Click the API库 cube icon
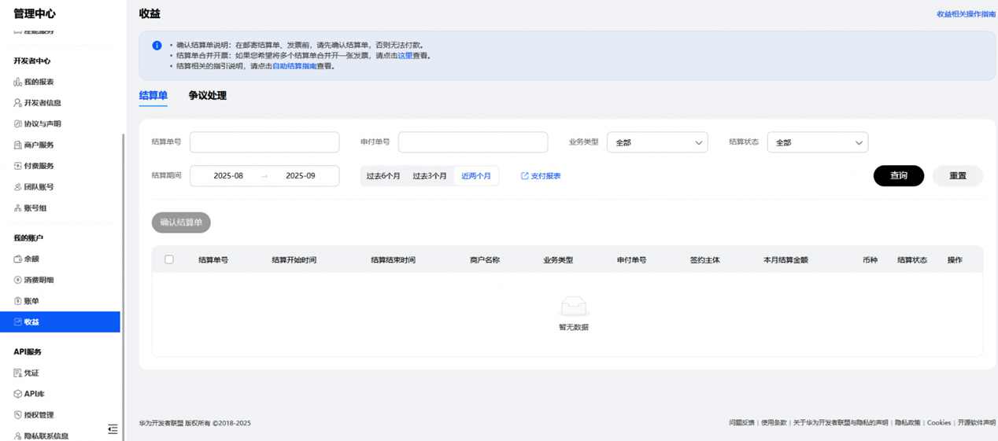This screenshot has width=998, height=441. point(17,394)
